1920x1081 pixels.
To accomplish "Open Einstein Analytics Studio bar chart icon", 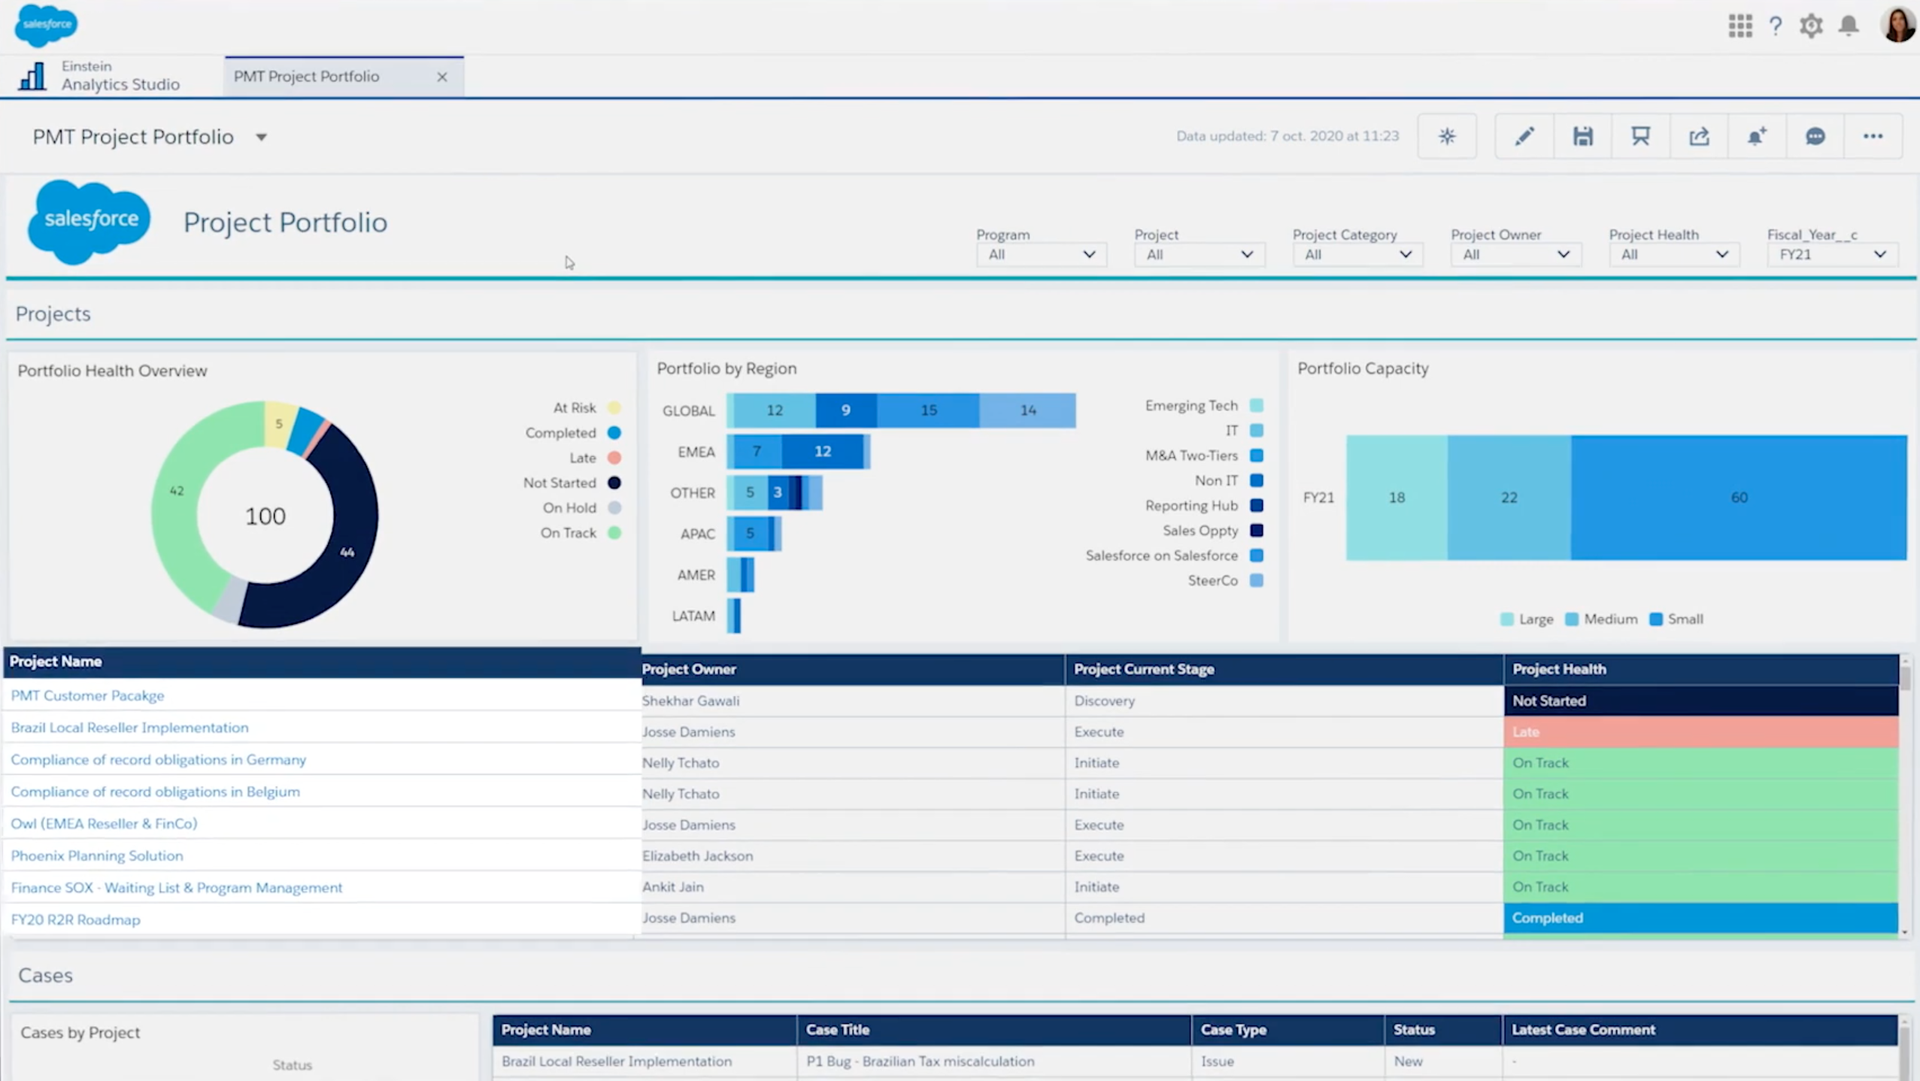I will pos(32,76).
